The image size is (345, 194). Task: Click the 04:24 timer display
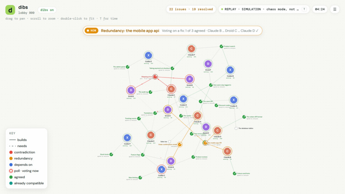[320, 9]
